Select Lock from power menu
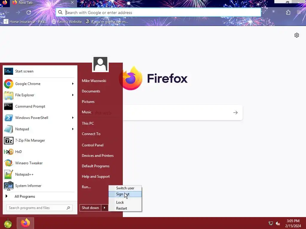This screenshot has height=229, width=306. 125,202
